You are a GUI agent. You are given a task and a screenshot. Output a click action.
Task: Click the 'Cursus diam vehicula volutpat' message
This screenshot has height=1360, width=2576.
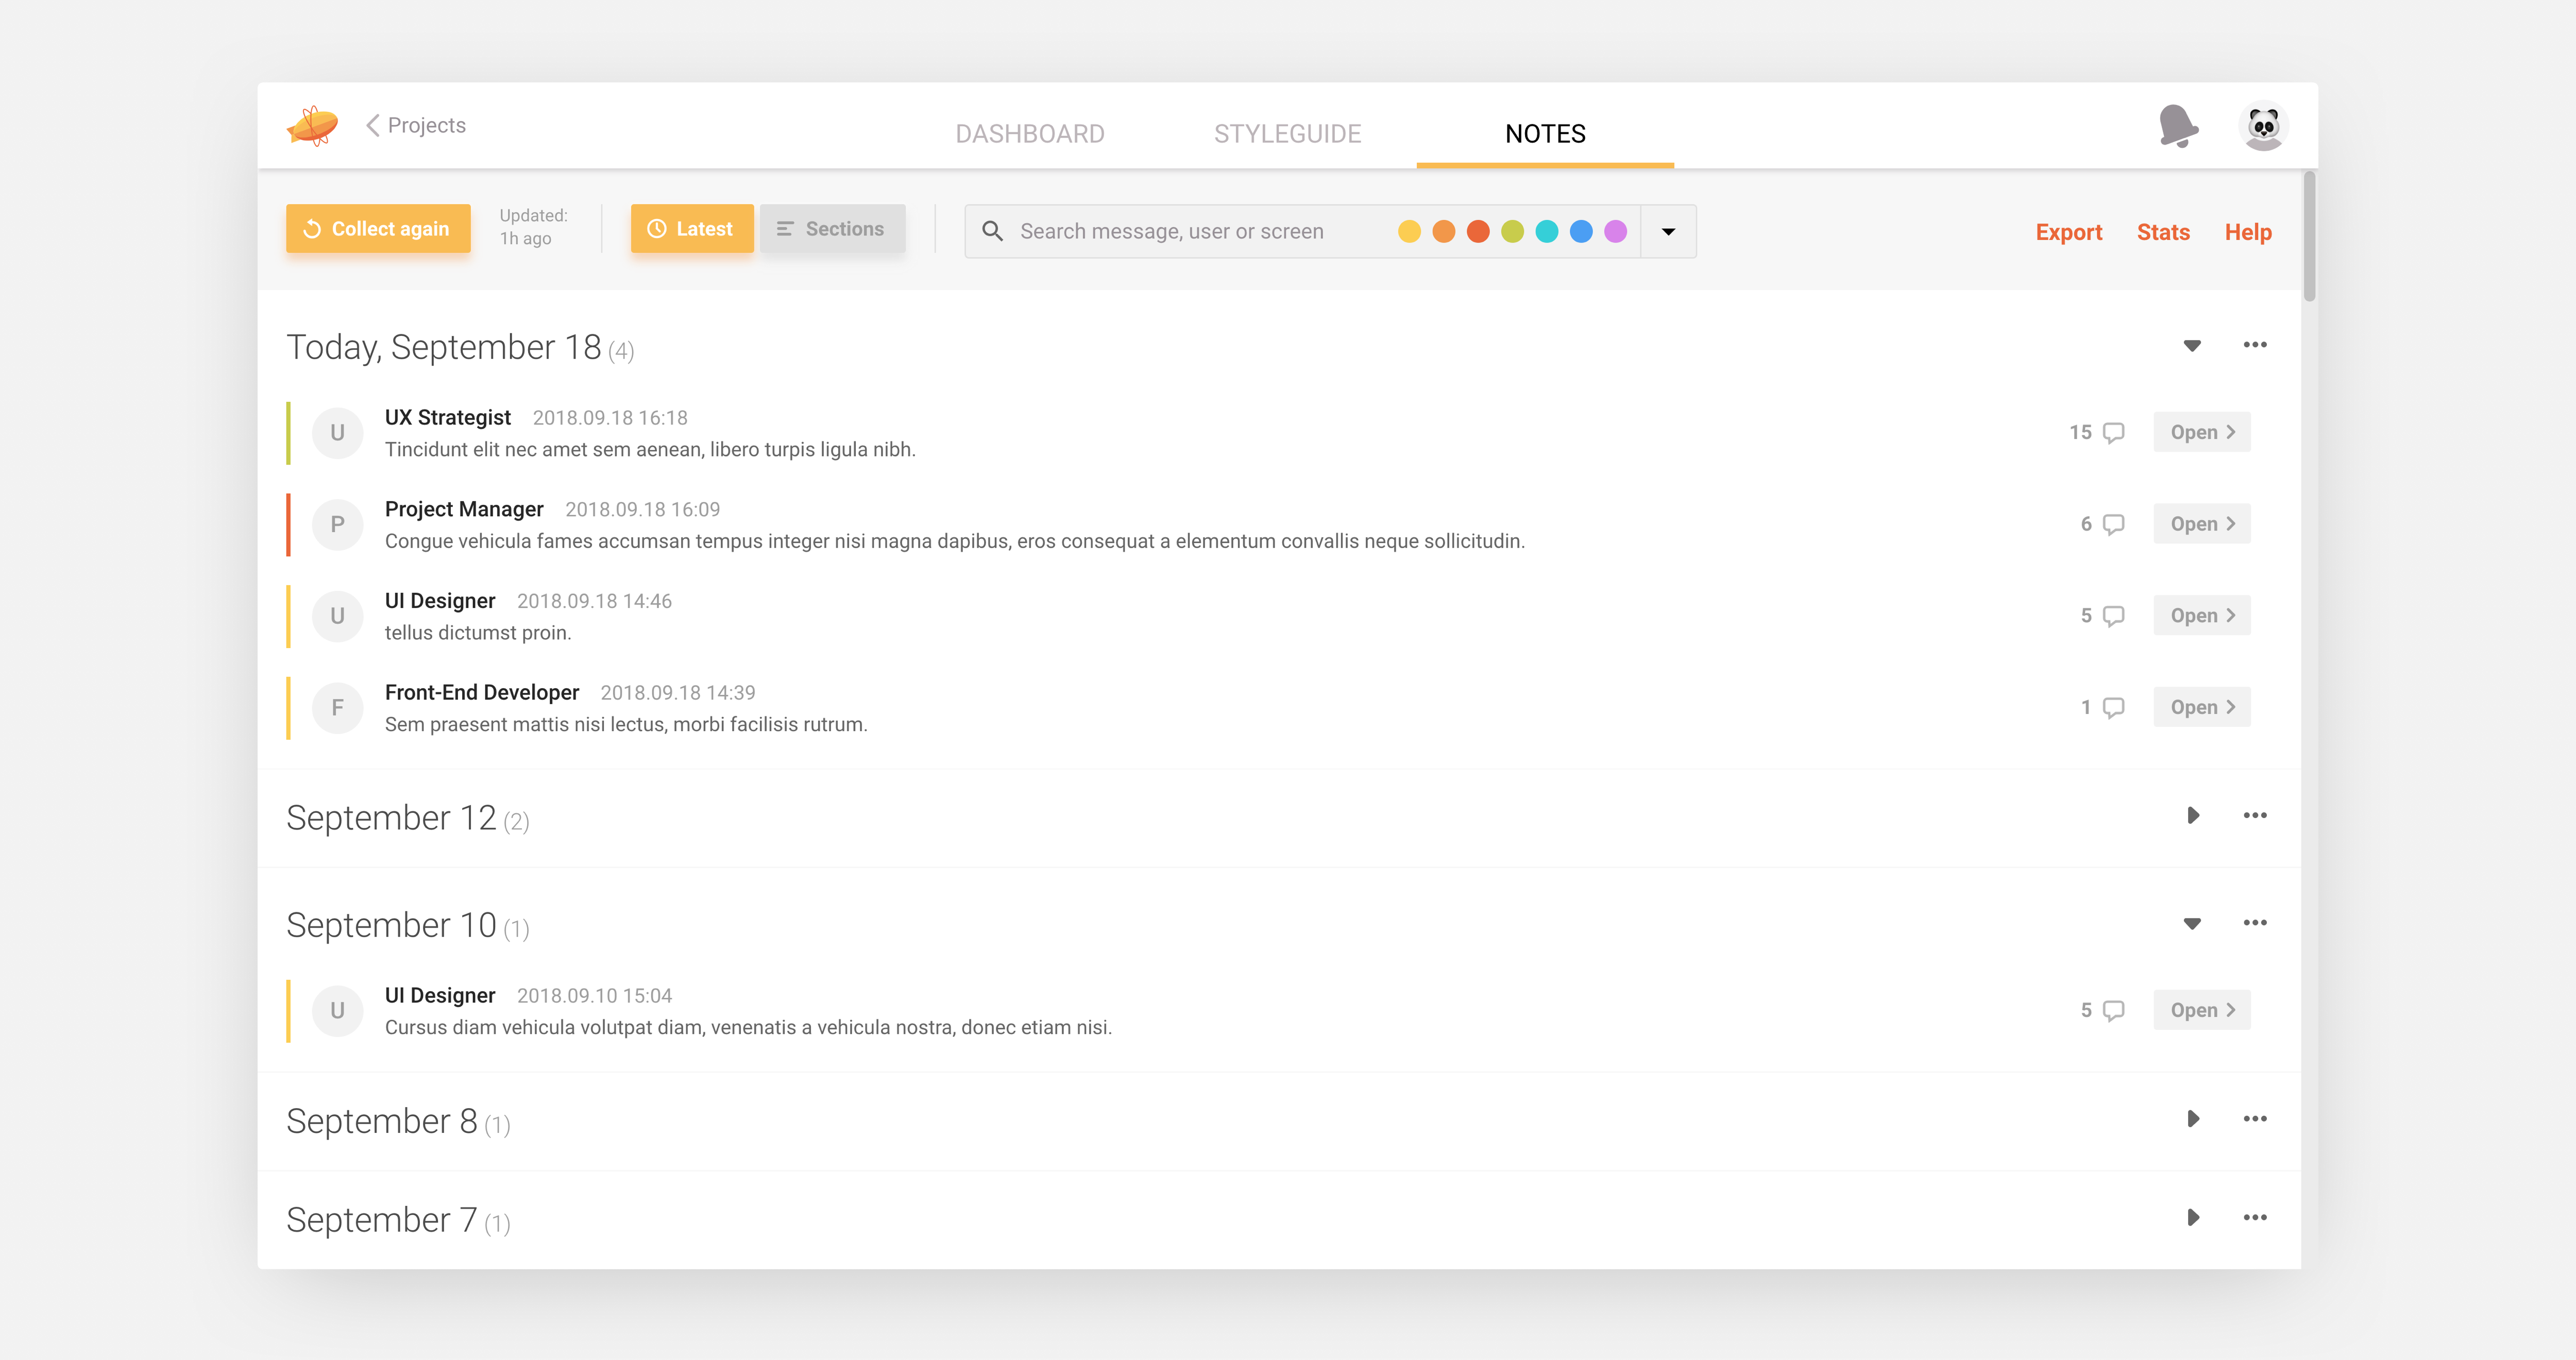tap(748, 1027)
